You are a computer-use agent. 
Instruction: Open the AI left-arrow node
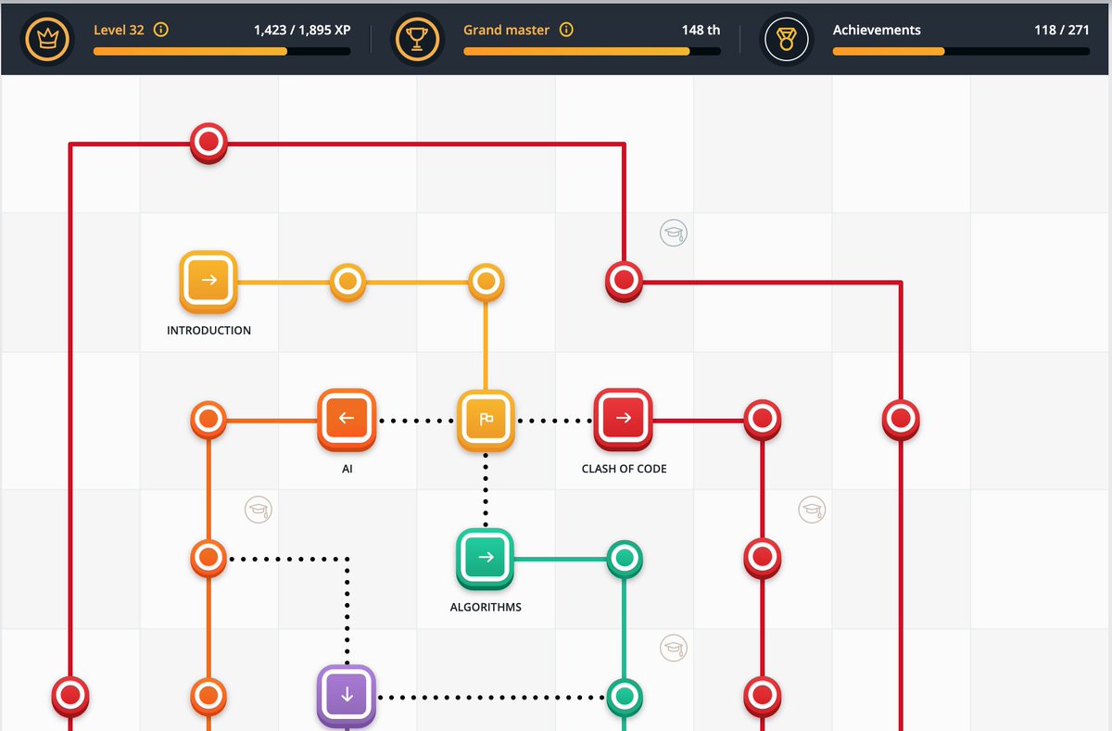coord(347,420)
